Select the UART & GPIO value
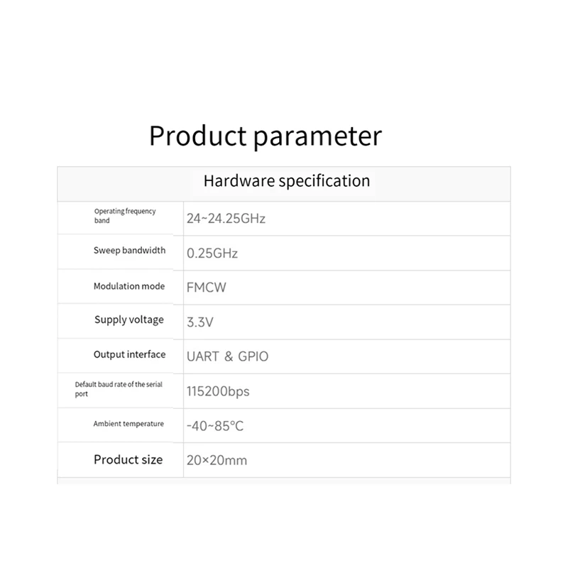 227,356
